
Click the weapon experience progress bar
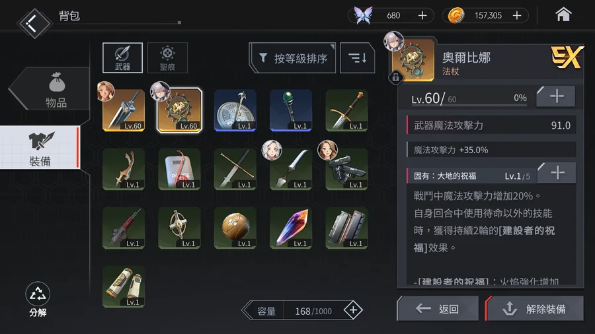click(x=469, y=105)
